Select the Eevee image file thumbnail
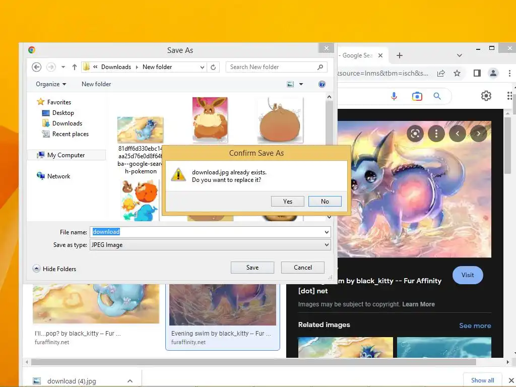Screen dimensions: 516x387 (x=210, y=120)
